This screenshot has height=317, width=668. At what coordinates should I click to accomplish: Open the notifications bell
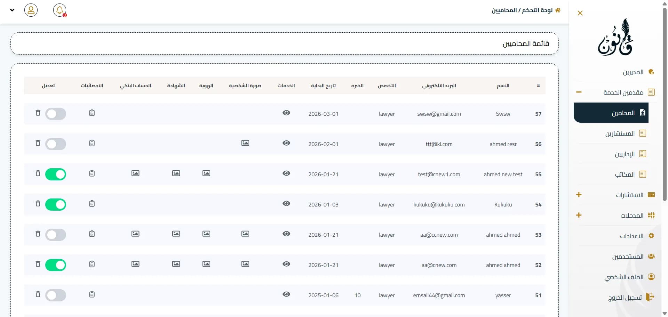tap(59, 10)
